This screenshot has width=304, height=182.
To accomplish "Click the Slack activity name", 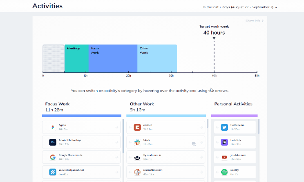I will coord(146,140).
